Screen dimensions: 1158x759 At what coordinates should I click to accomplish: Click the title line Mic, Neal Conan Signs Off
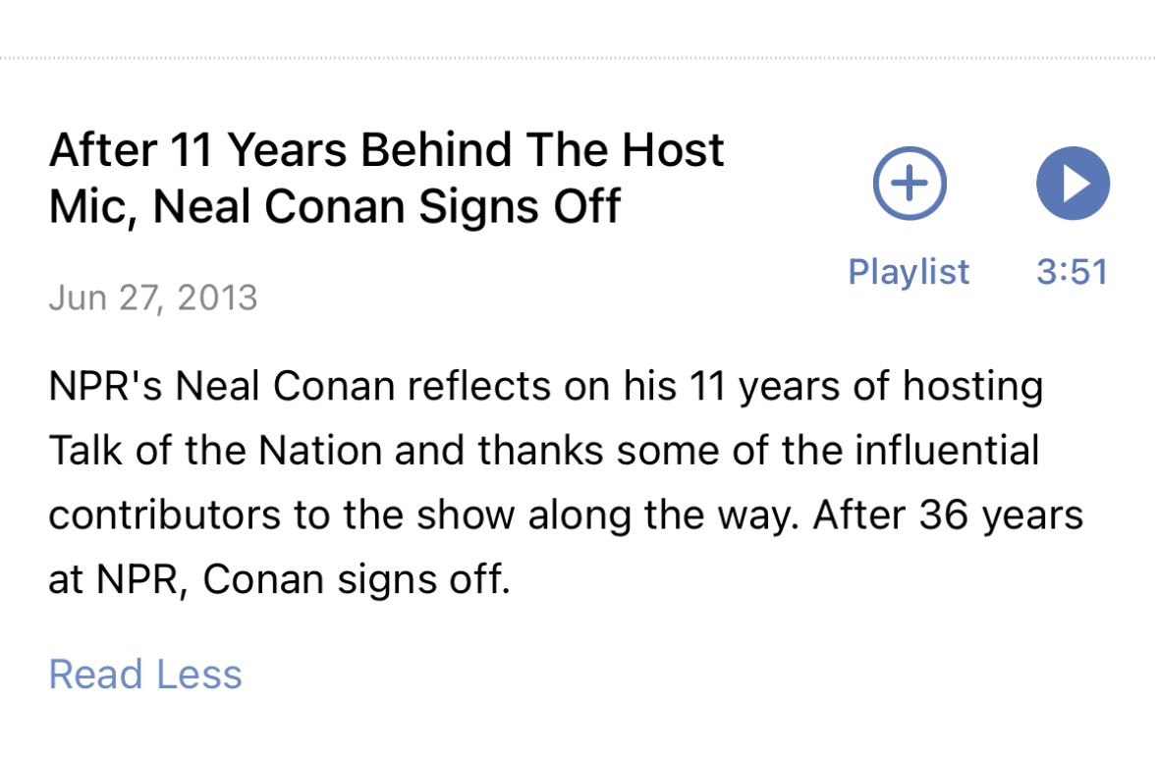335,207
